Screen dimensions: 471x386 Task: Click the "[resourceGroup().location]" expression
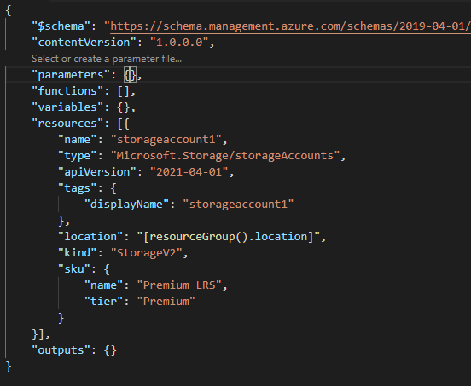coord(229,237)
